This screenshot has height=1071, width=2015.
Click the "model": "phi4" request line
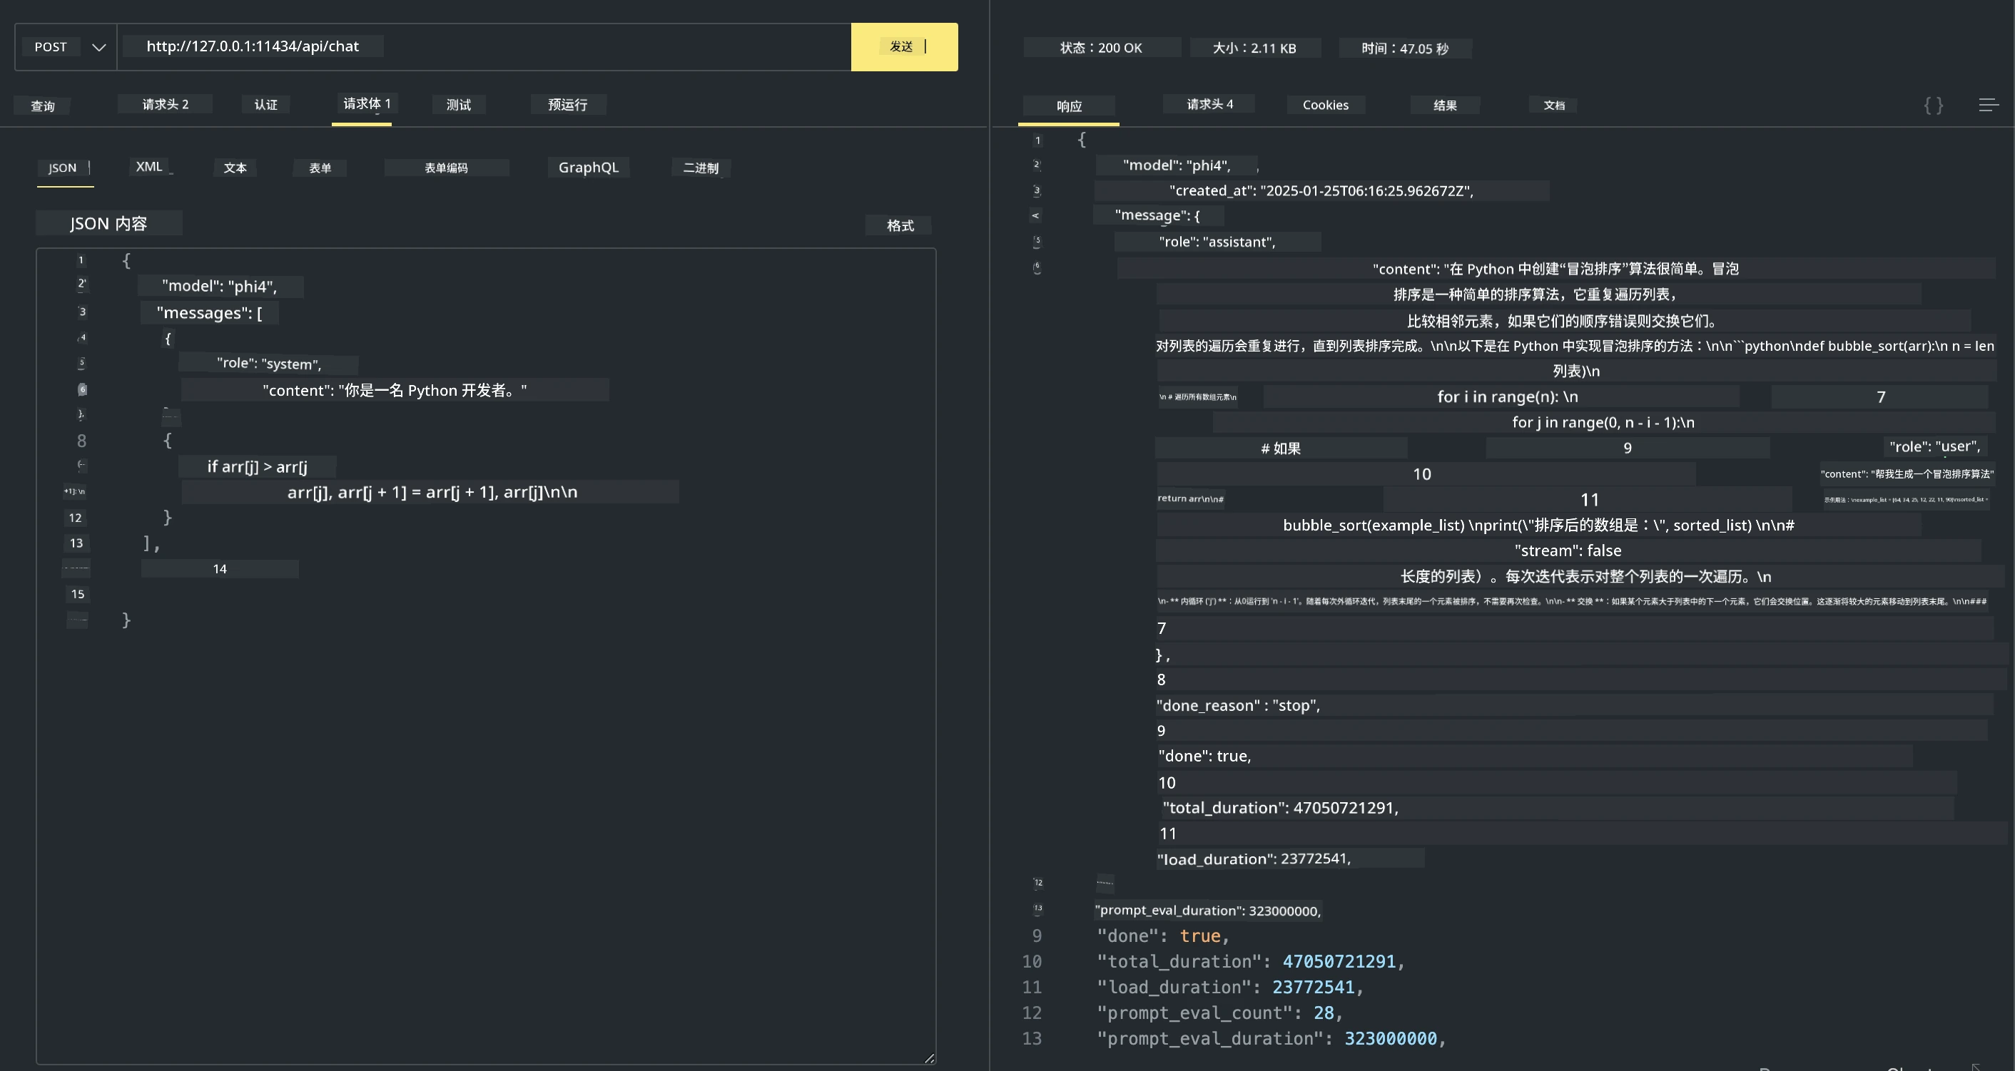coord(220,286)
